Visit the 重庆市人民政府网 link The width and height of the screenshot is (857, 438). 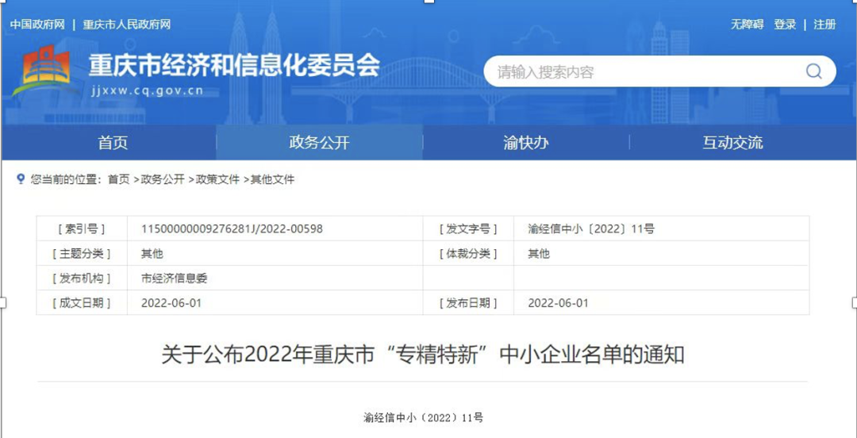point(127,25)
